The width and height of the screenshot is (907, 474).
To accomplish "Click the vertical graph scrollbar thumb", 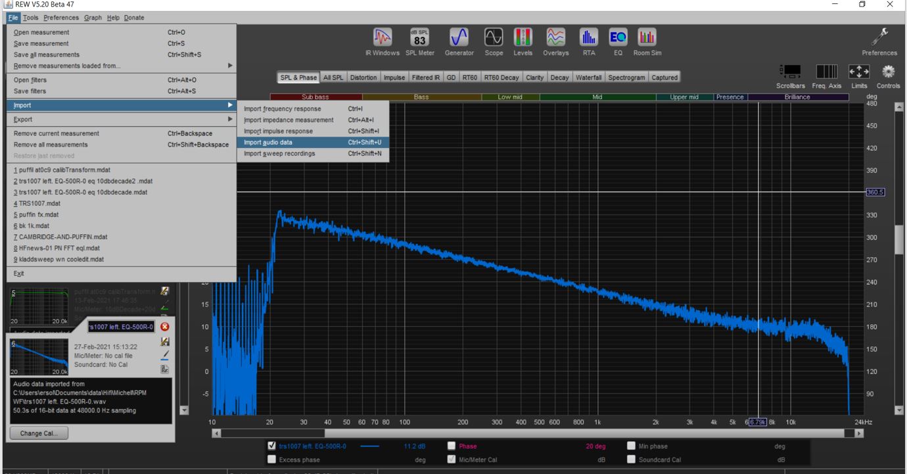I will click(899, 239).
